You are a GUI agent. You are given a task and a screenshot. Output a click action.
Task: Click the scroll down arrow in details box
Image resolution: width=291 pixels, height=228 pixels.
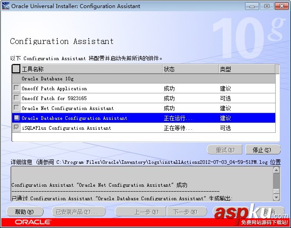click(x=276, y=197)
